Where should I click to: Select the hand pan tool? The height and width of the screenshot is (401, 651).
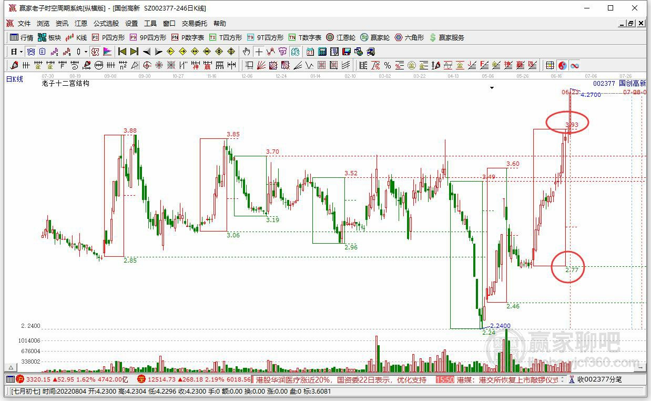point(246,52)
